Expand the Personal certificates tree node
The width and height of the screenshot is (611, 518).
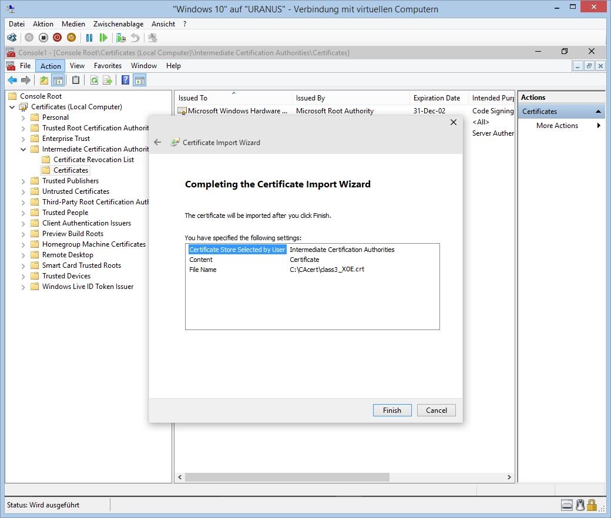tap(23, 117)
